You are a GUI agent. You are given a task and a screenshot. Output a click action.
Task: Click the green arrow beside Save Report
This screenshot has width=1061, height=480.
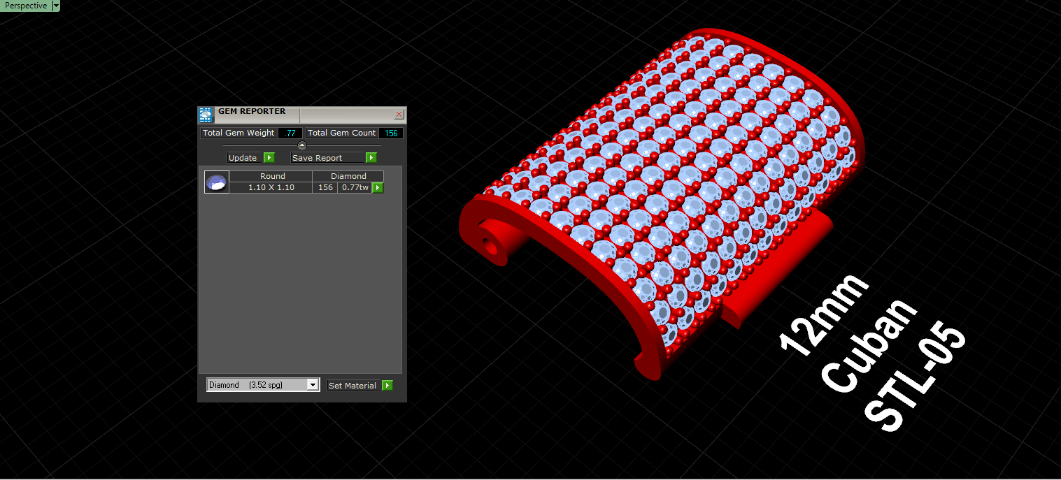click(371, 158)
